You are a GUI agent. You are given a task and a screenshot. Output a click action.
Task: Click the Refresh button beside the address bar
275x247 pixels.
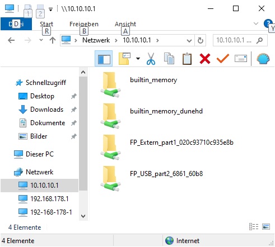[201, 40]
